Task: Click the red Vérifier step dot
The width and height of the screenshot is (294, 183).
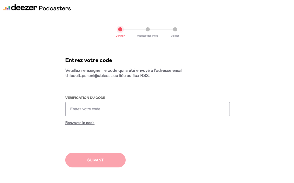Action: coord(120,29)
